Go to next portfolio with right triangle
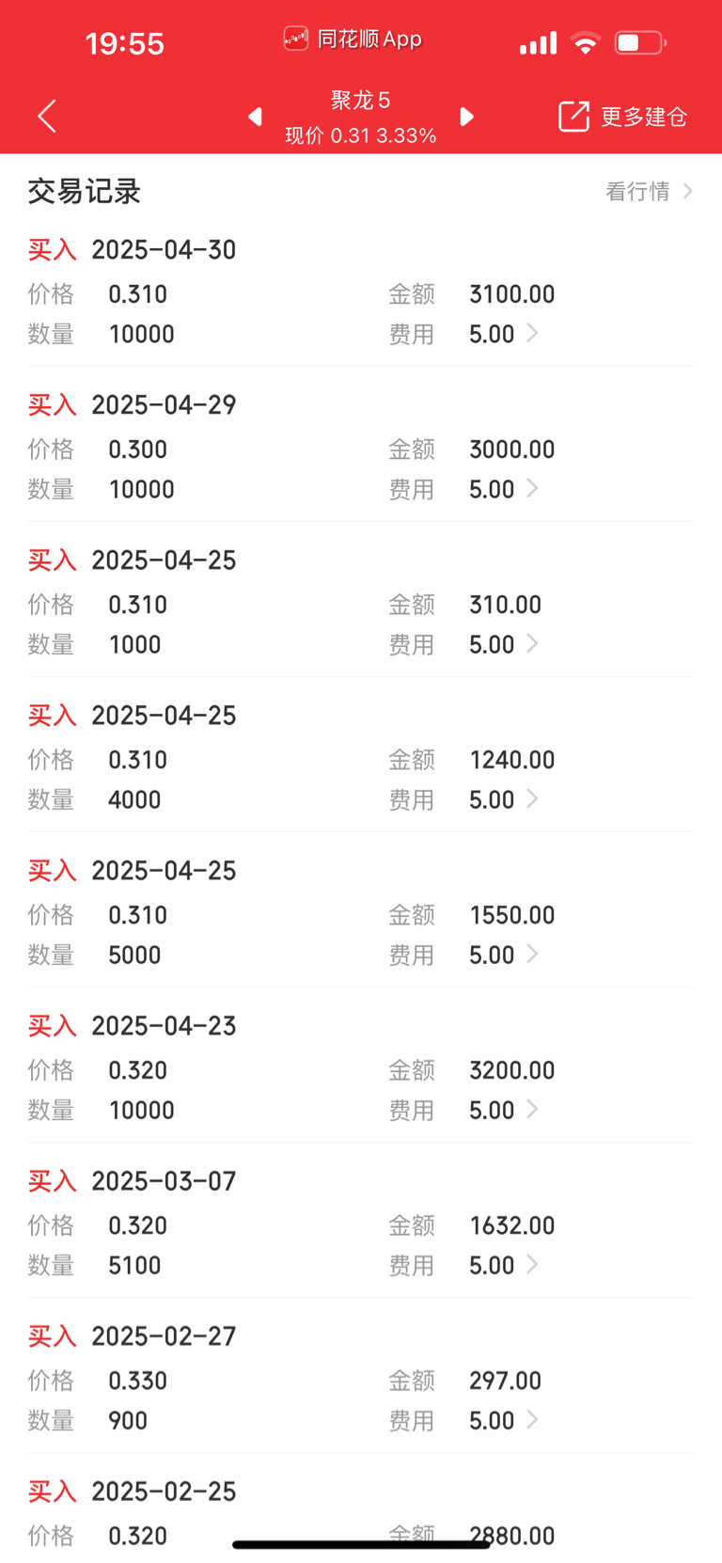Viewport: 722px width, 1563px height. click(466, 117)
